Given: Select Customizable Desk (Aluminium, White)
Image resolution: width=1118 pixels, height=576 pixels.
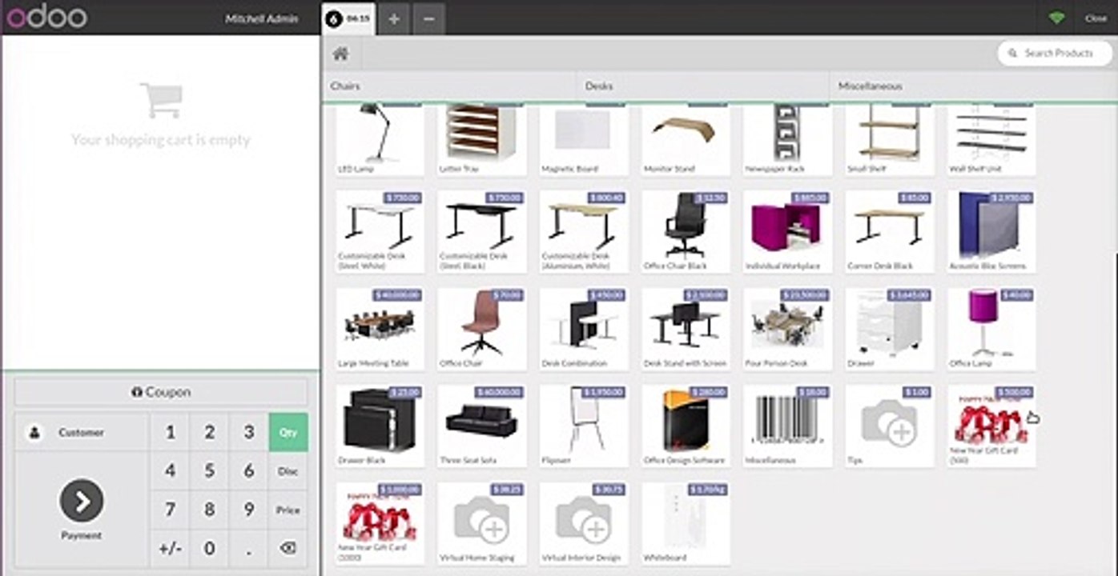Looking at the screenshot, I should coord(584,231).
